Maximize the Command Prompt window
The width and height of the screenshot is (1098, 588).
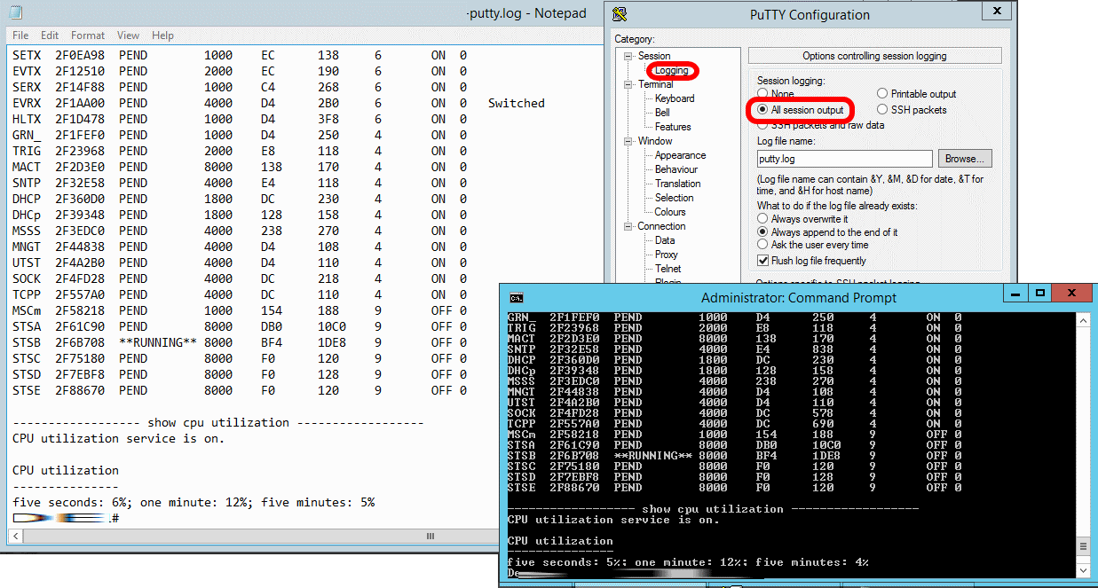(x=1041, y=293)
